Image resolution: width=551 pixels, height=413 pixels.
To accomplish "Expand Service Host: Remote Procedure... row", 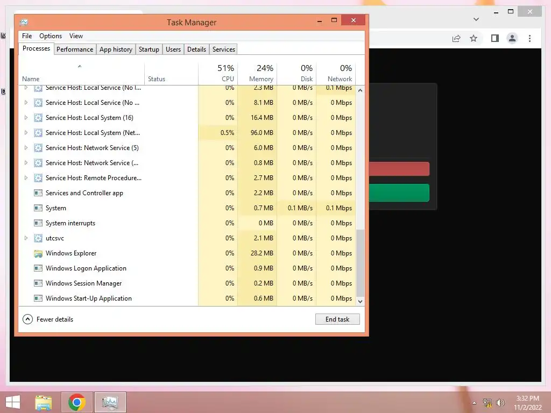I will [x=26, y=177].
